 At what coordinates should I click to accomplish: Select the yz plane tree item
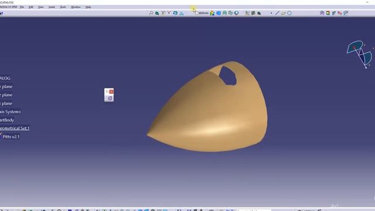click(6, 95)
